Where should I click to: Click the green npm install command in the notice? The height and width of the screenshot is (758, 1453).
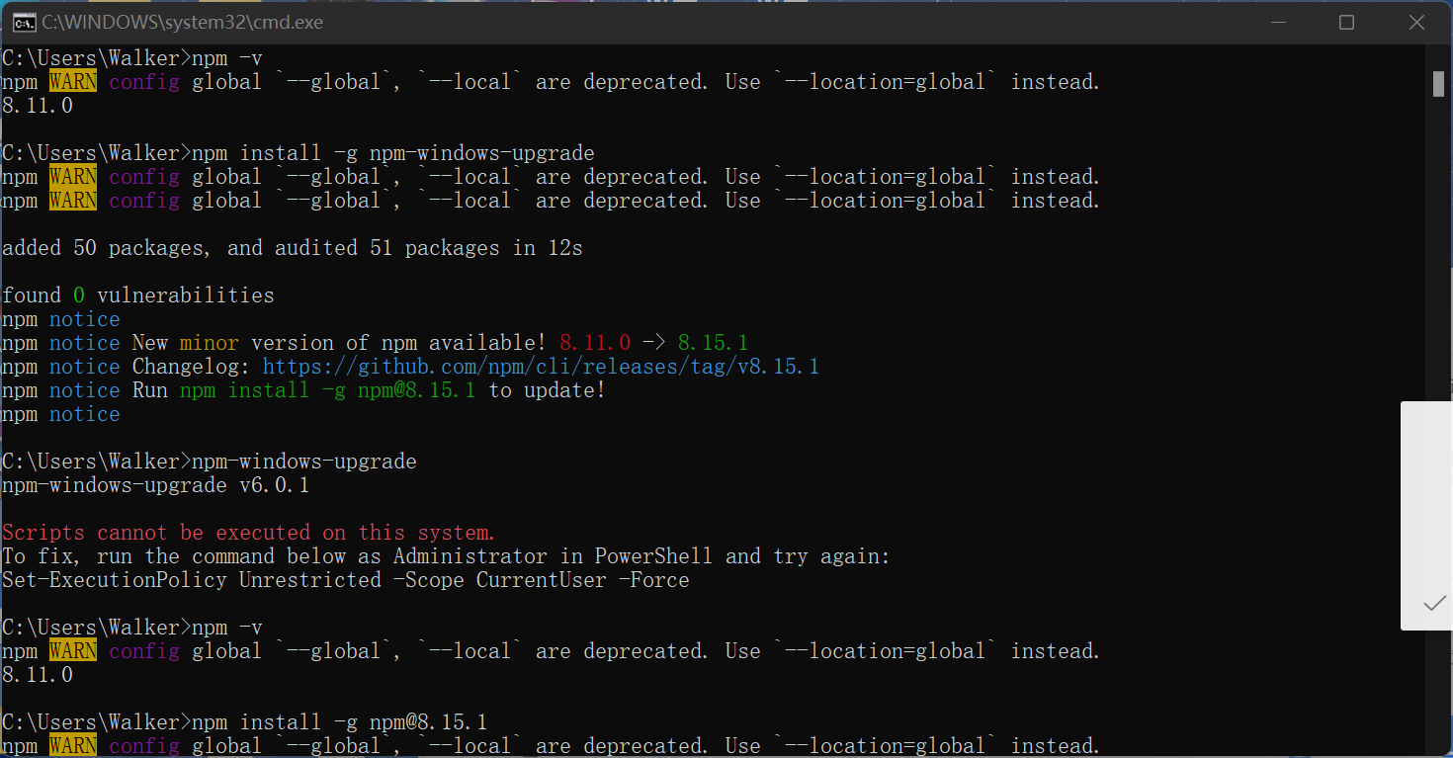pos(327,390)
